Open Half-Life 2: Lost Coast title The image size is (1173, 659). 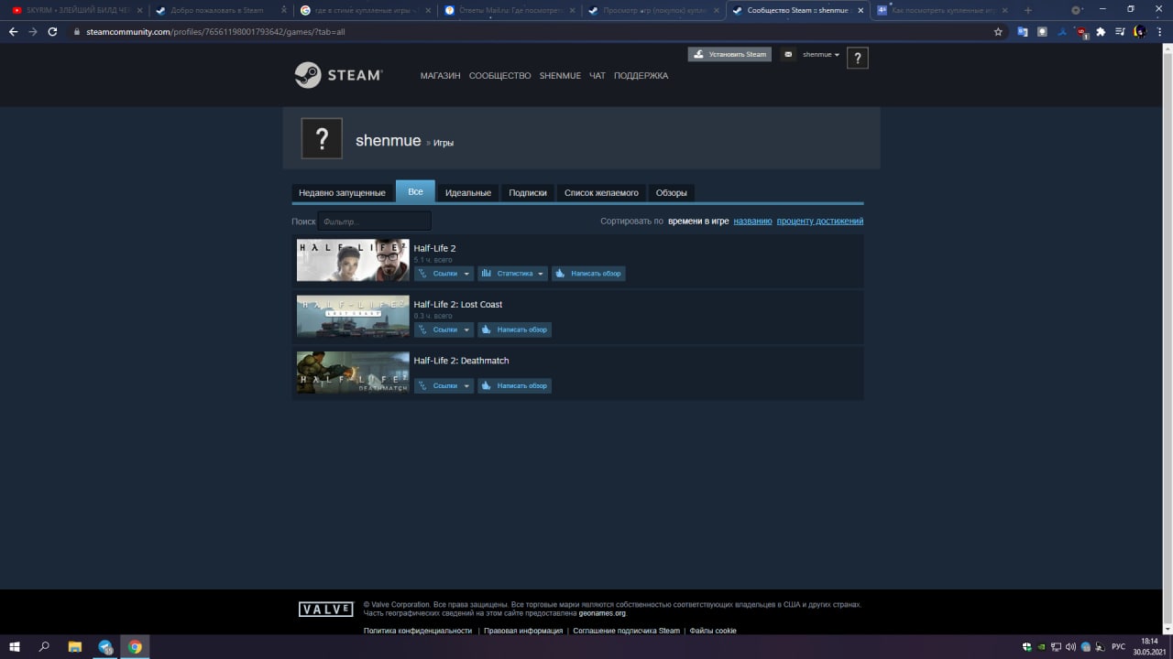[458, 305]
